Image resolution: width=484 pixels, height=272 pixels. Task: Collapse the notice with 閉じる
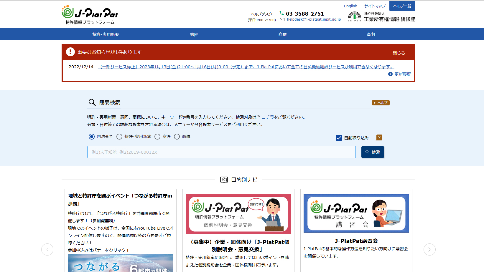click(x=401, y=53)
